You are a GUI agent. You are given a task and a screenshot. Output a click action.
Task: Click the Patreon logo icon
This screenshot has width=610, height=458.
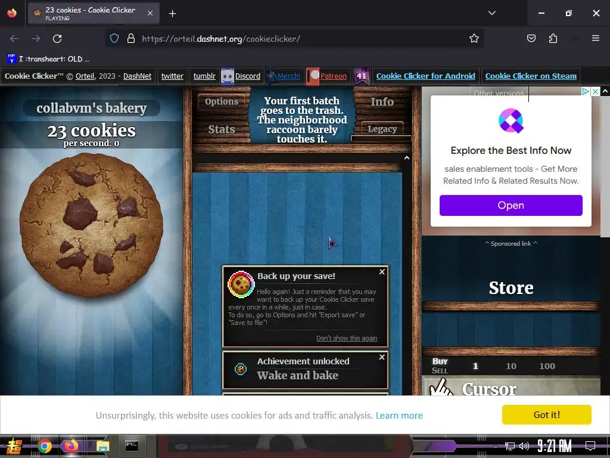pyautogui.click(x=313, y=76)
